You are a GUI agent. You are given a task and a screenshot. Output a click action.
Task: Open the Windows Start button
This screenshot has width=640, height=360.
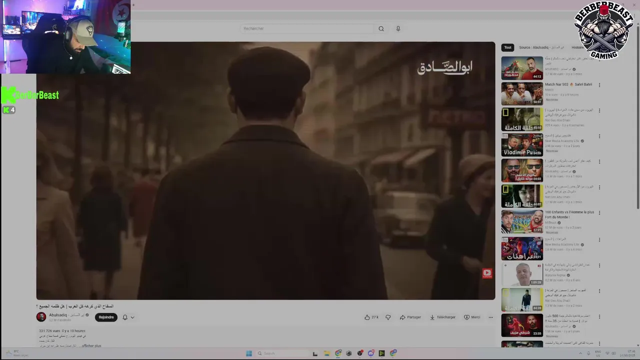coord(248,353)
